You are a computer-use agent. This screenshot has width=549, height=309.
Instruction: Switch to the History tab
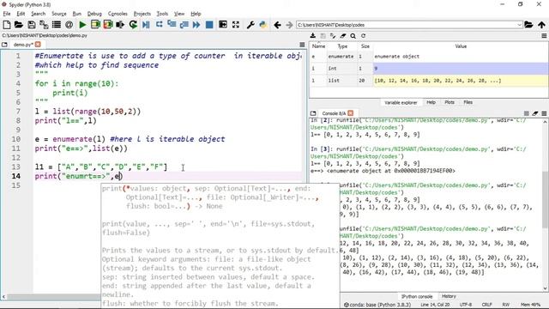(449, 296)
